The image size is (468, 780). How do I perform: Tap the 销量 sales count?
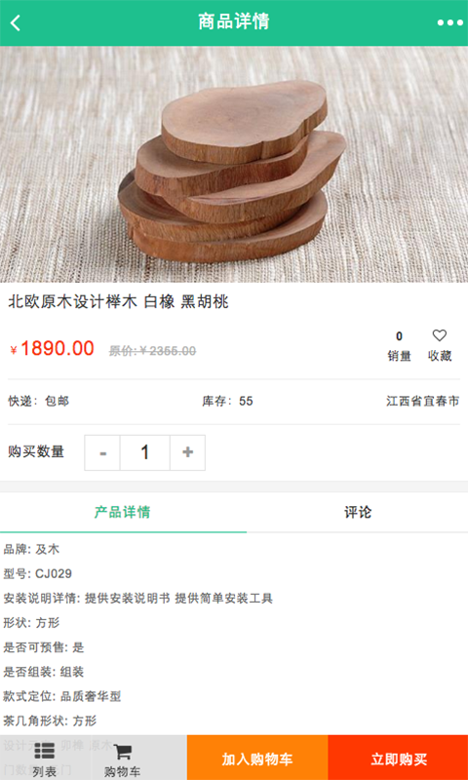click(x=400, y=347)
